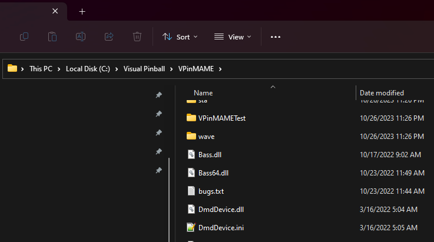The image size is (434, 242).
Task: Expand chevron before This PC breadcrumb
Action: pyautogui.click(x=22, y=69)
